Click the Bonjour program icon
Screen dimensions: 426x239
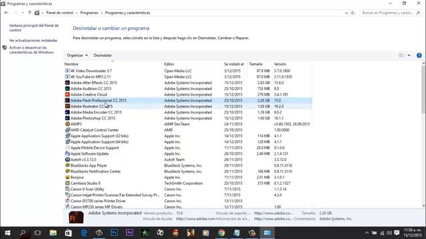pyautogui.click(x=67, y=177)
